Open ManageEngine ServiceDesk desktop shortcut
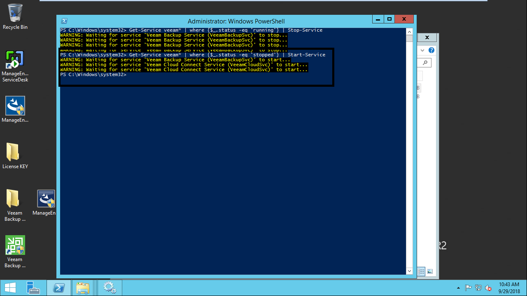The width and height of the screenshot is (527, 296). (15, 60)
